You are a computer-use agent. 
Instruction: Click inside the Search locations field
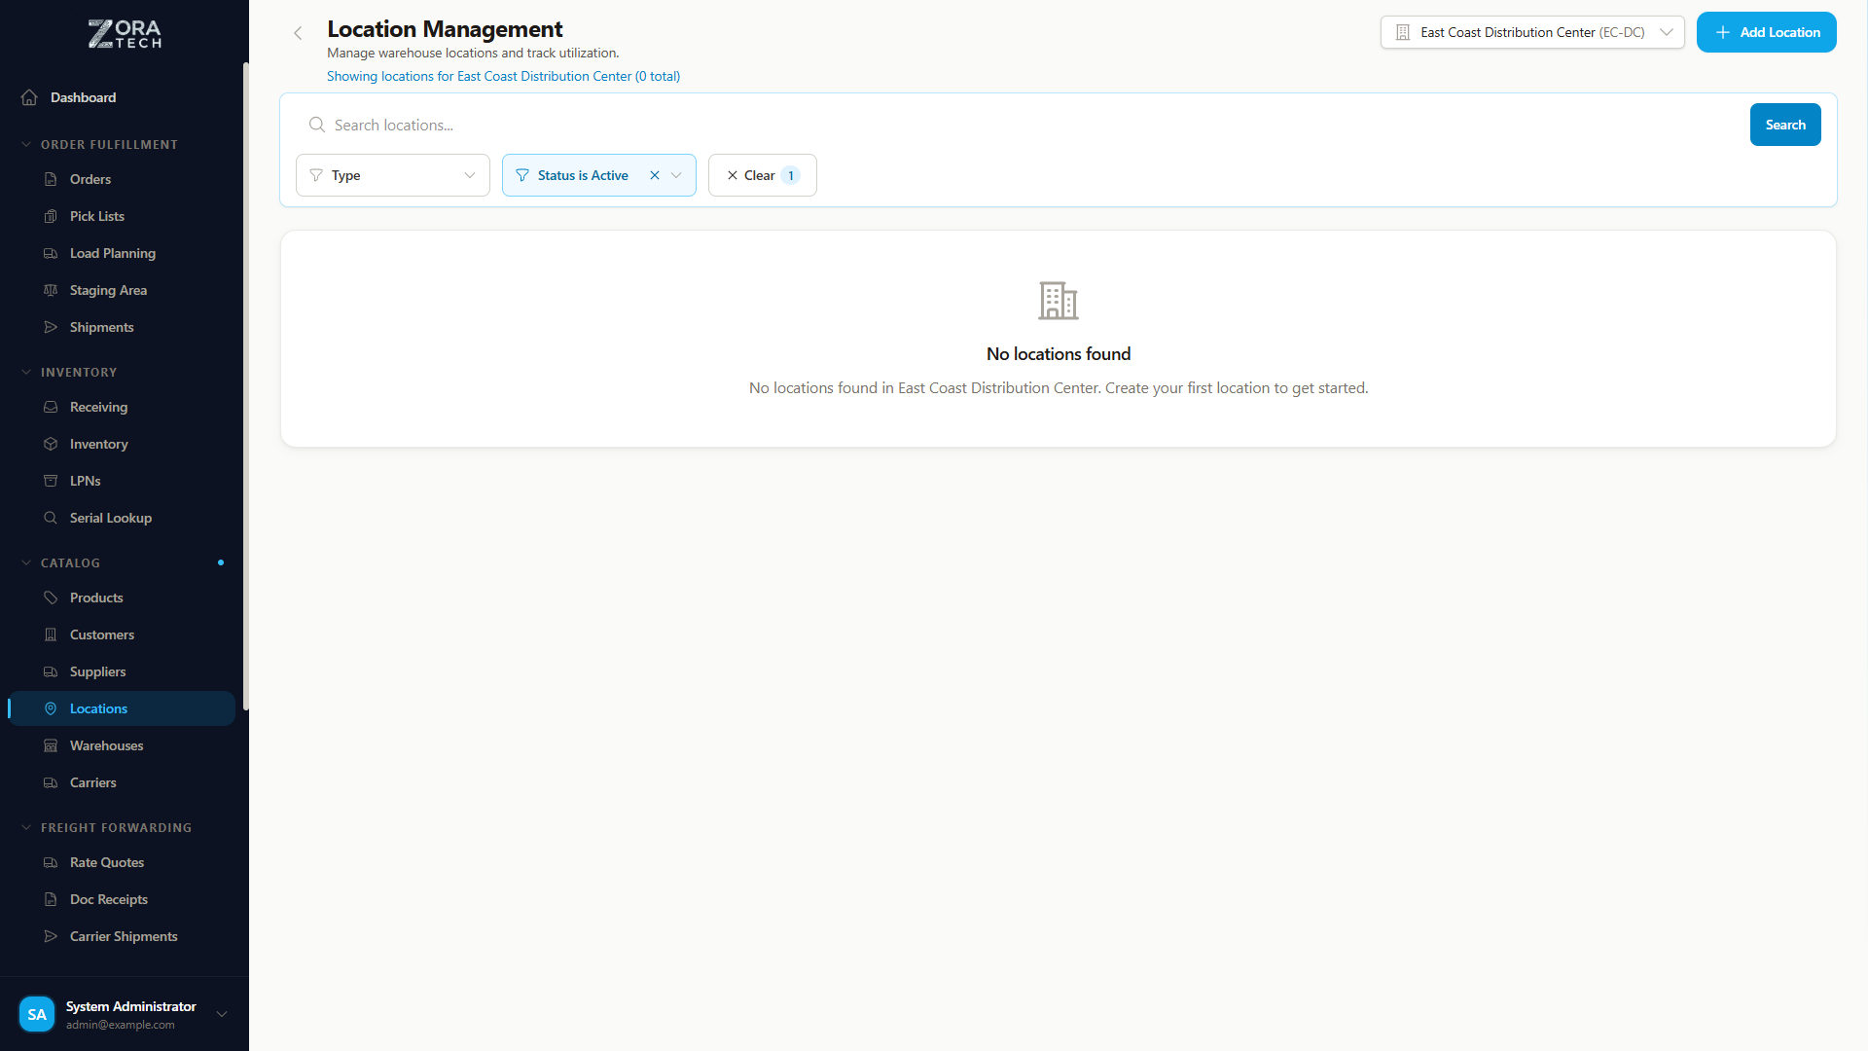tap(681, 125)
